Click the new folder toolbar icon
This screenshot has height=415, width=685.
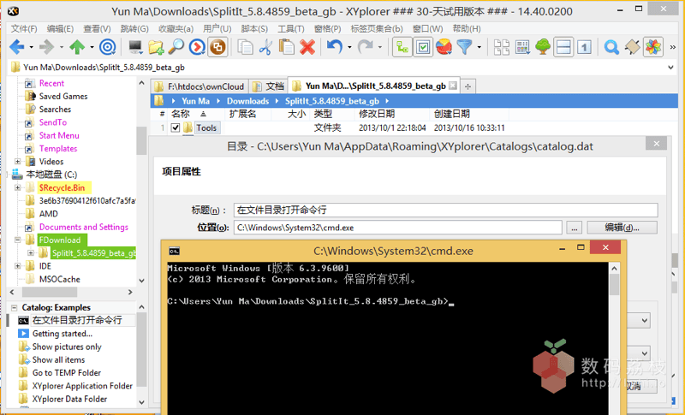(x=156, y=47)
